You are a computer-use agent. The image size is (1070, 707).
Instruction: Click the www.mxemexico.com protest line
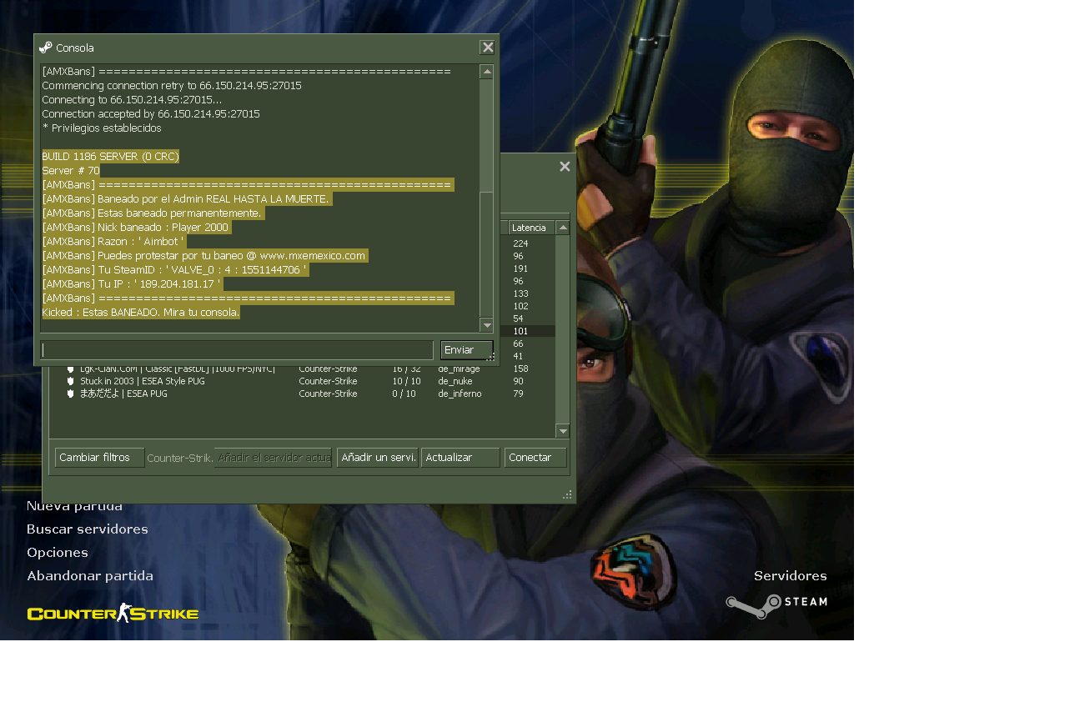205,255
